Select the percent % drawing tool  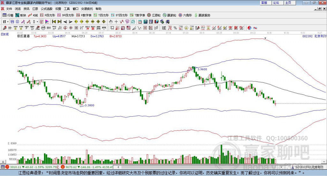coord(175,28)
